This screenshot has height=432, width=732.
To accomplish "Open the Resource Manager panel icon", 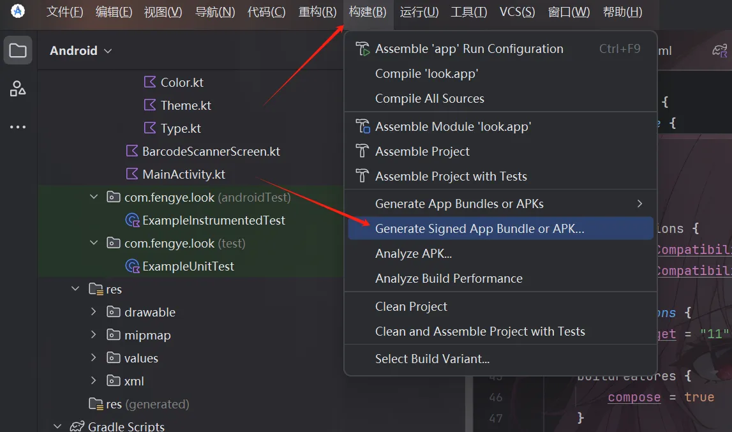I will pyautogui.click(x=17, y=88).
